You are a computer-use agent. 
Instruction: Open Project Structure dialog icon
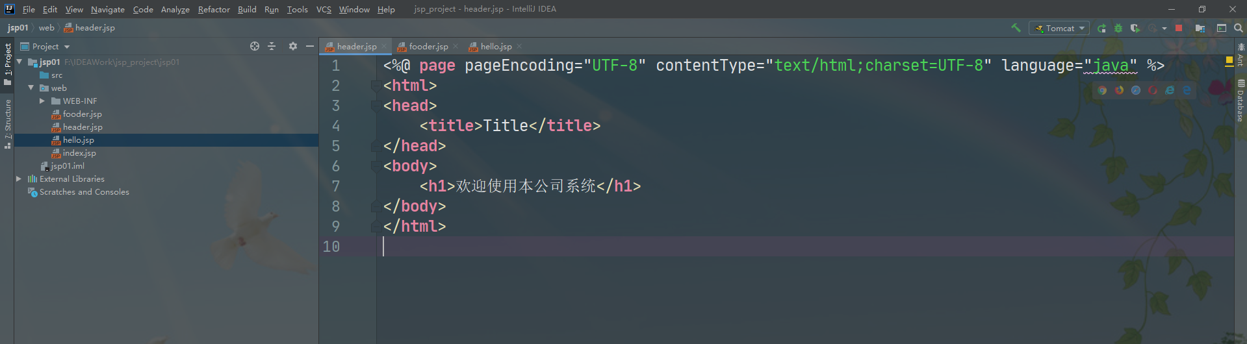click(1200, 28)
